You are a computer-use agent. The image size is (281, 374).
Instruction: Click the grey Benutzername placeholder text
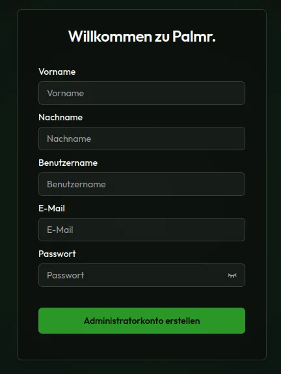(x=76, y=184)
